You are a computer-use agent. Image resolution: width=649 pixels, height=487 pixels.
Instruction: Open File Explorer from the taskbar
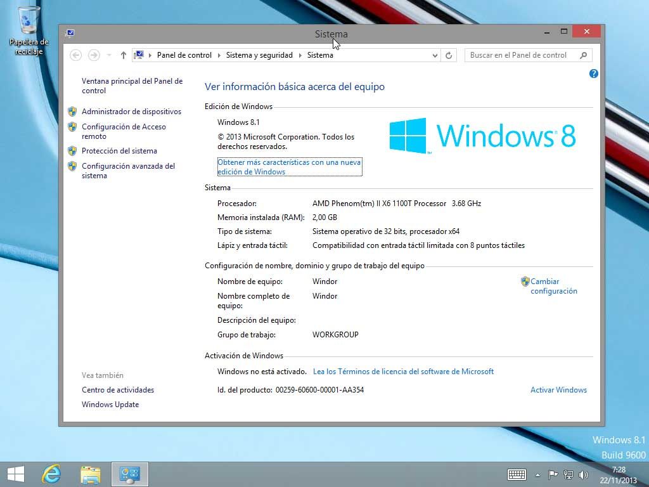point(91,474)
